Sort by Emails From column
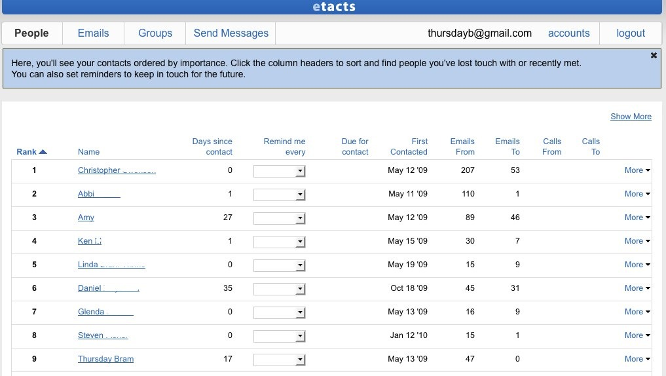Image resolution: width=666 pixels, height=376 pixels. (462, 147)
